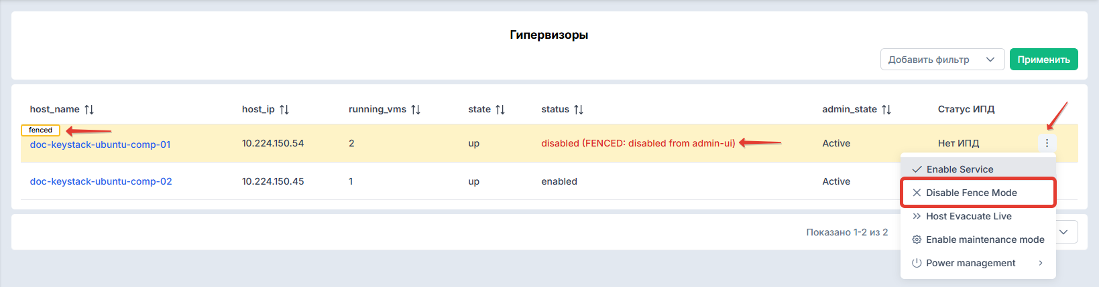Choose Enable maintenance mode option

pos(978,240)
